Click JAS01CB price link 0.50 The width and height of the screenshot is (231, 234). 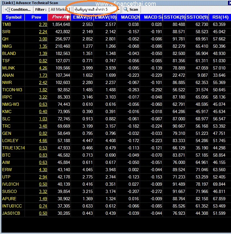pyautogui.click(x=43, y=213)
